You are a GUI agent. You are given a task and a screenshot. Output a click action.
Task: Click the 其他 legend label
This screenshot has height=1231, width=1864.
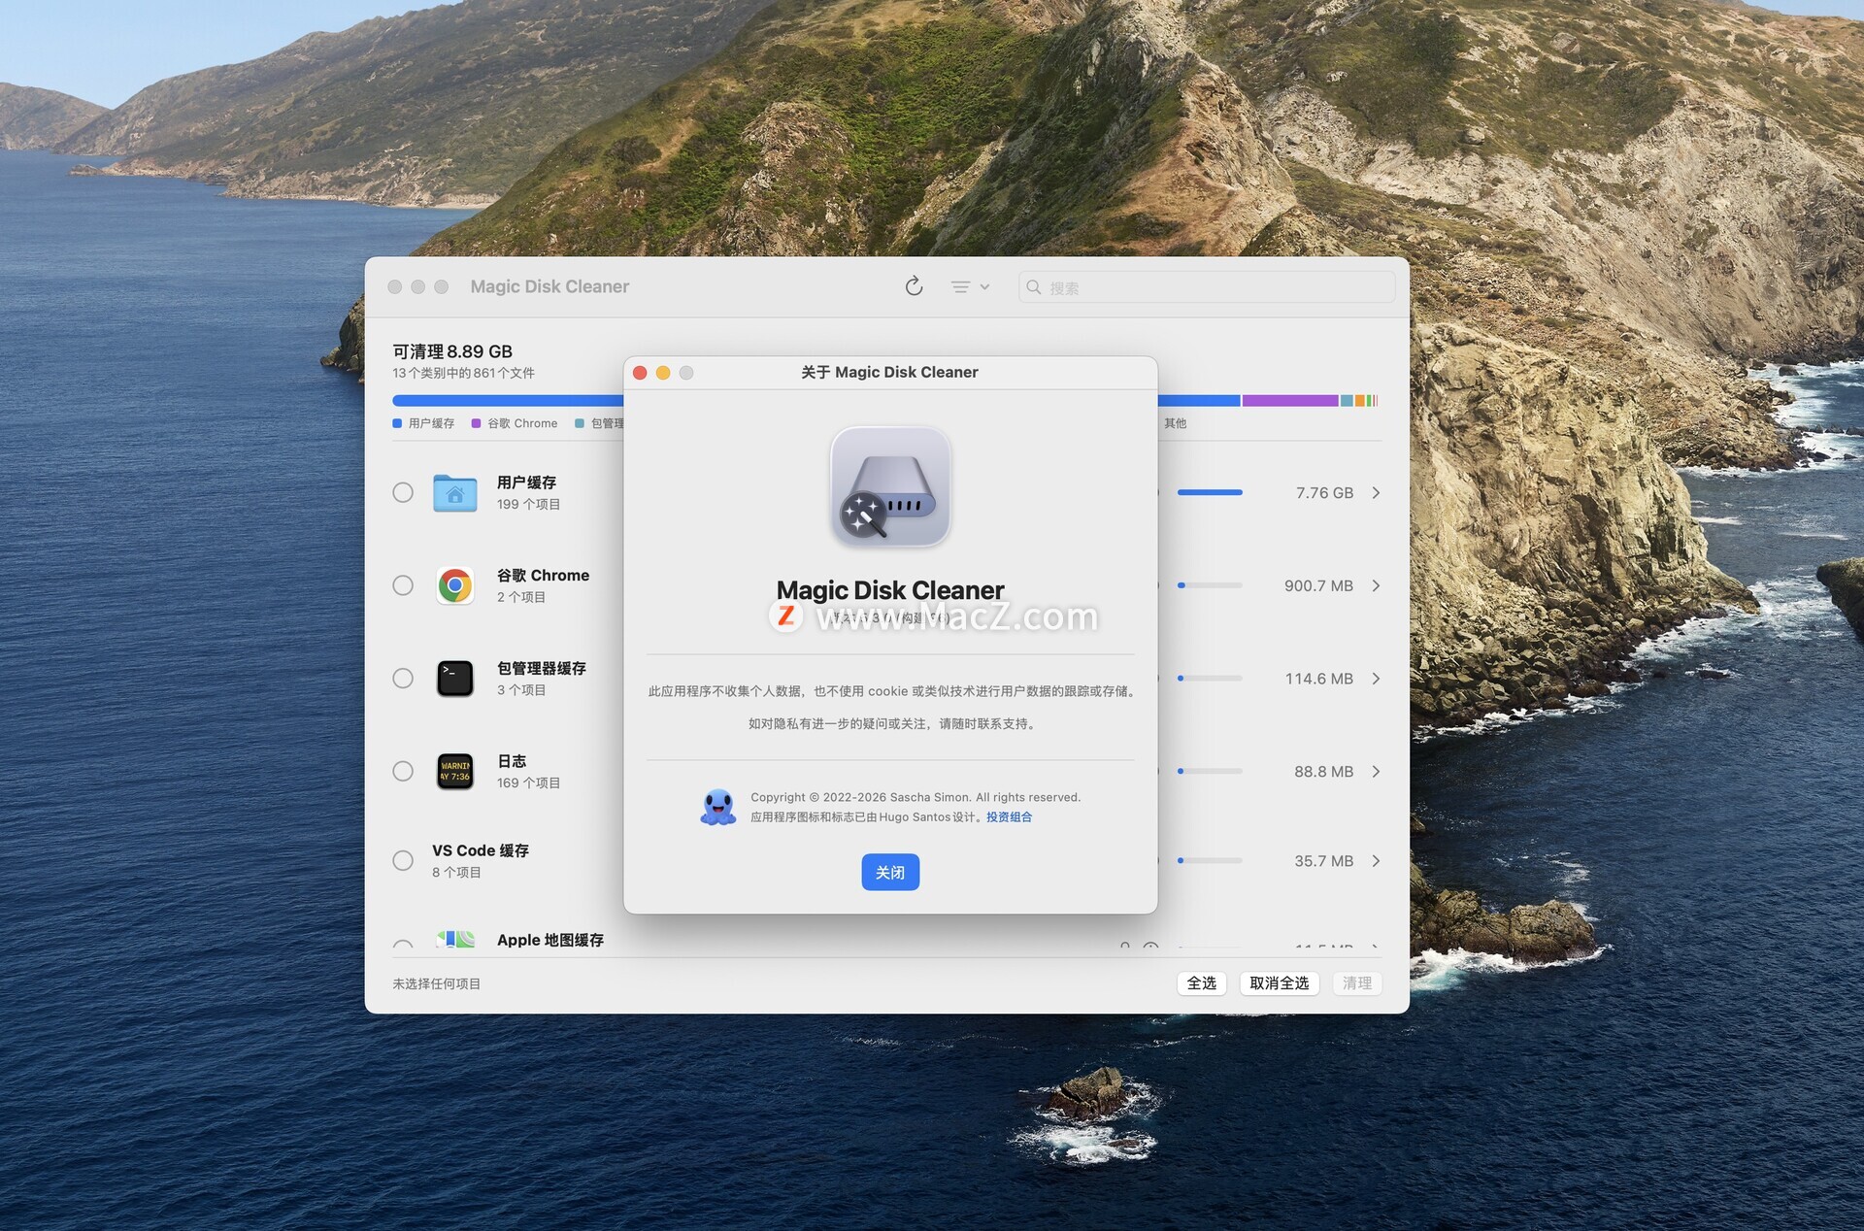(1175, 423)
